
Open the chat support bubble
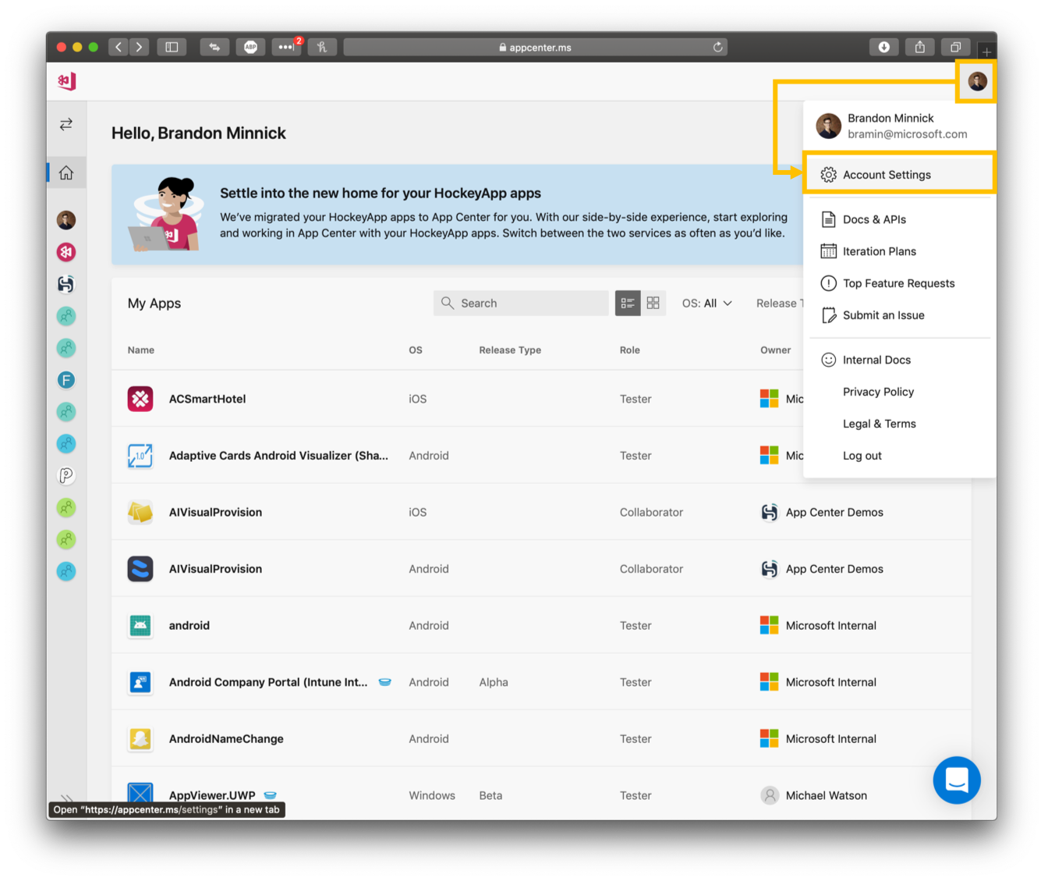point(957,780)
